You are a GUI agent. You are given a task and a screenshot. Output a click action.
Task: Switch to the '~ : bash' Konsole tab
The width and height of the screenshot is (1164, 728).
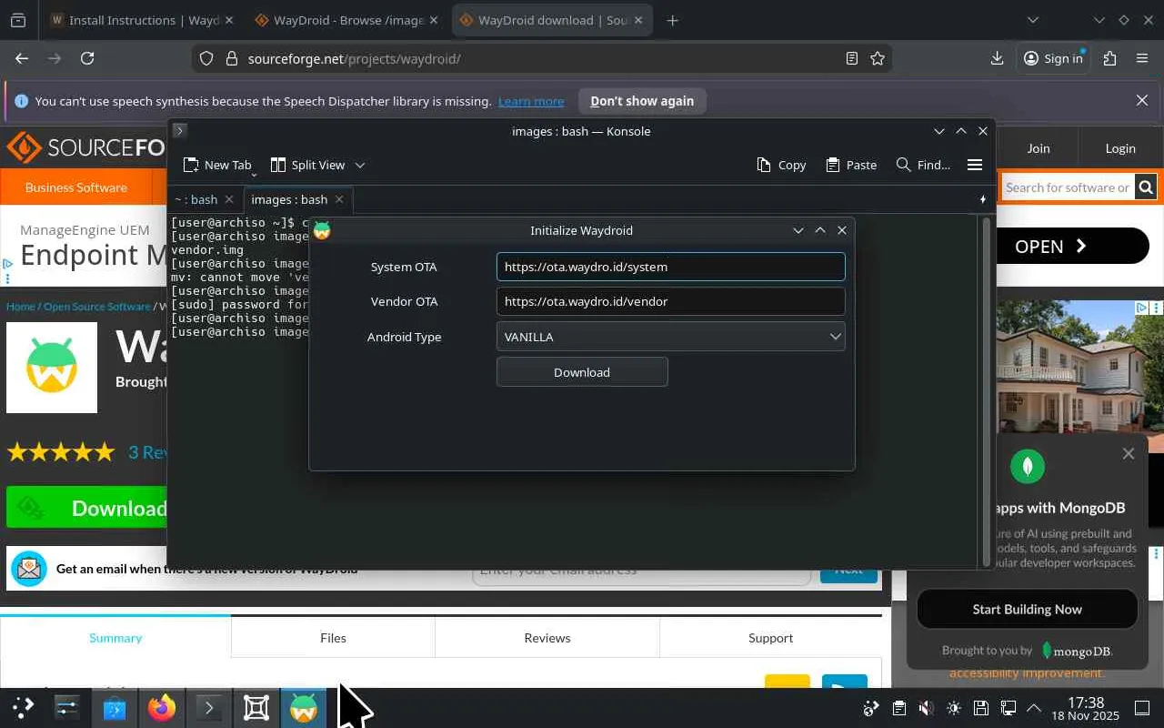(196, 199)
